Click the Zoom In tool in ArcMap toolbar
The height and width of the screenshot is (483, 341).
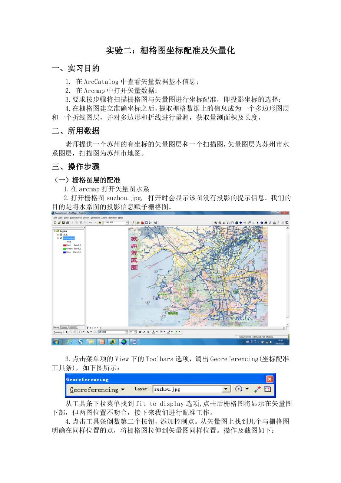pos(215,223)
